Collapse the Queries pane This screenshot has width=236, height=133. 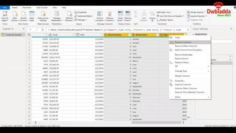[x=24, y=29]
